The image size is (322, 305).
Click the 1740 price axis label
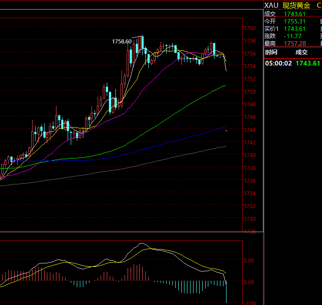pos(250,155)
